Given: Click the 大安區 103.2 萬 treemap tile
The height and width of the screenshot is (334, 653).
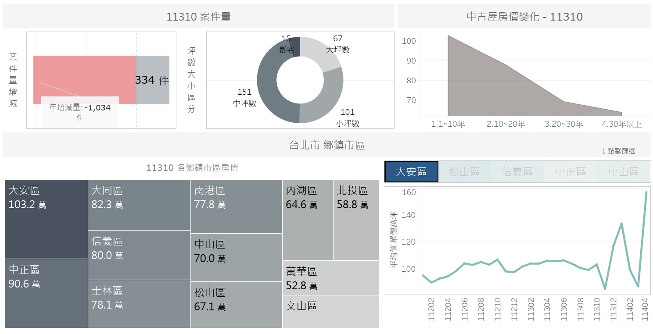Looking at the screenshot, I should (47, 219).
